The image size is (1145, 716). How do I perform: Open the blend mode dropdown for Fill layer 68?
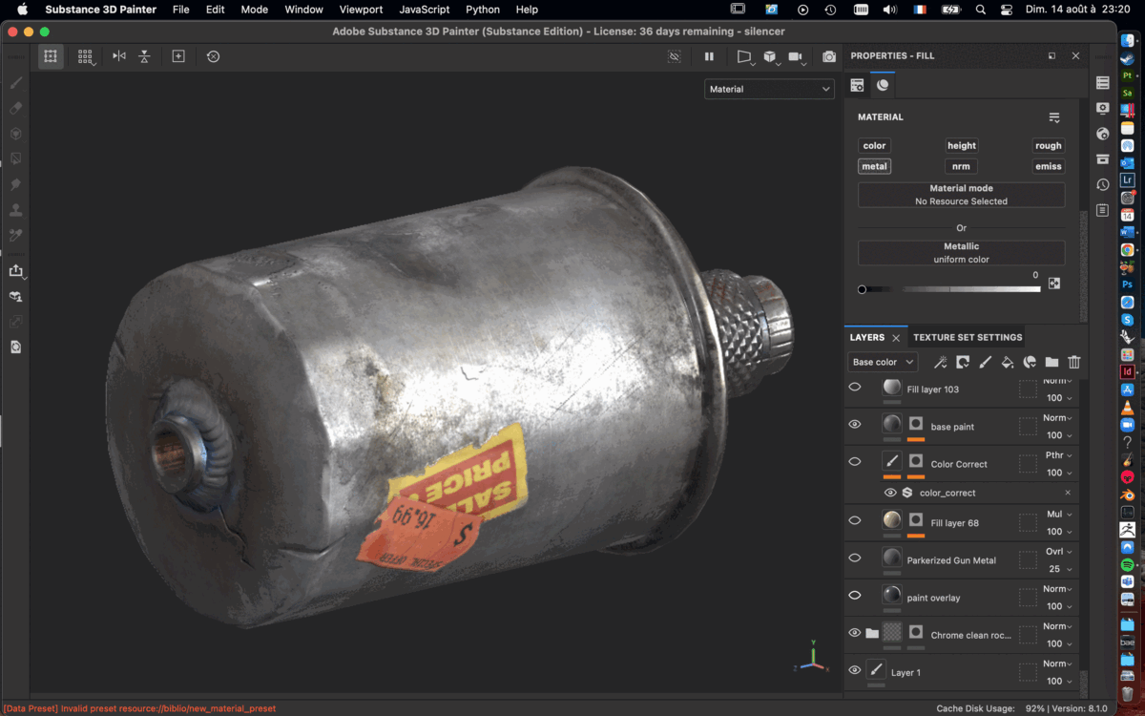(x=1053, y=513)
